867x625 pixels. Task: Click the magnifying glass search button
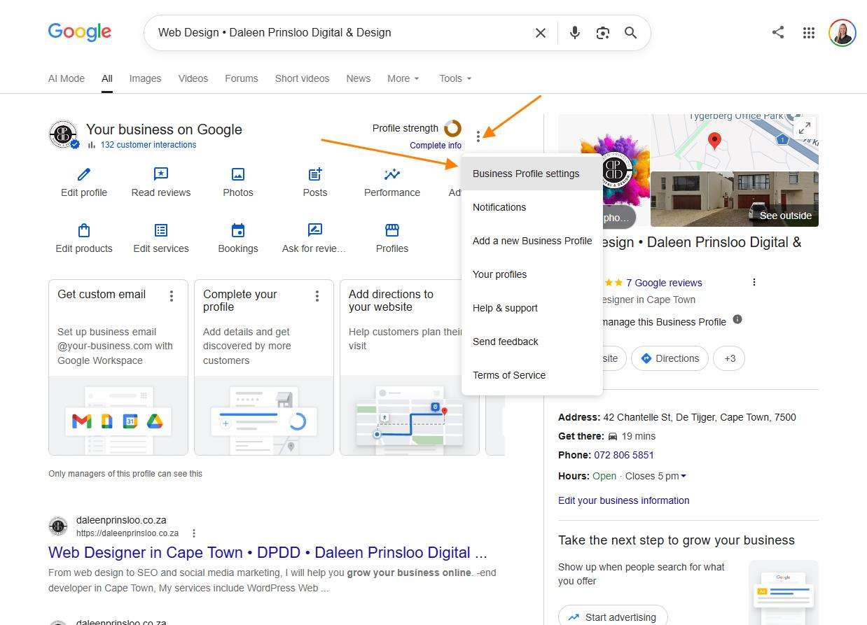(630, 33)
